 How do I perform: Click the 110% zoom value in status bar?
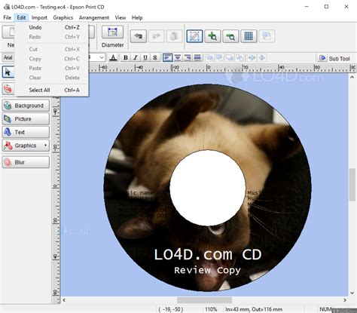click(x=211, y=309)
